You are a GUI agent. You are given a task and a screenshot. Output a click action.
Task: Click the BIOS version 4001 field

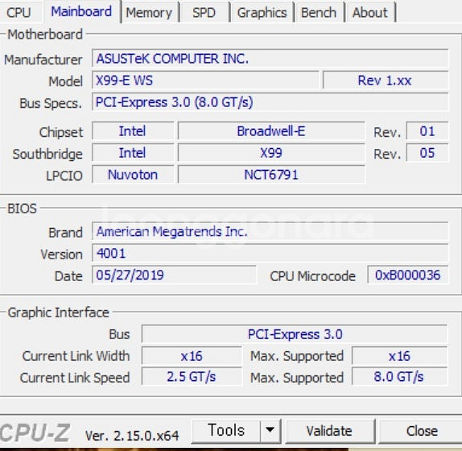click(270, 253)
